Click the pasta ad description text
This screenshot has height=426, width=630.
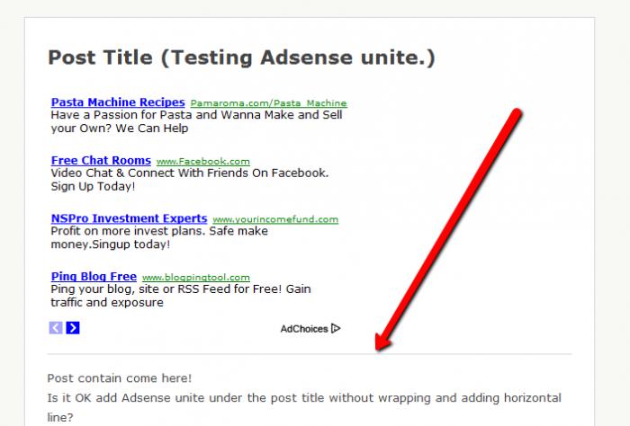click(x=196, y=121)
